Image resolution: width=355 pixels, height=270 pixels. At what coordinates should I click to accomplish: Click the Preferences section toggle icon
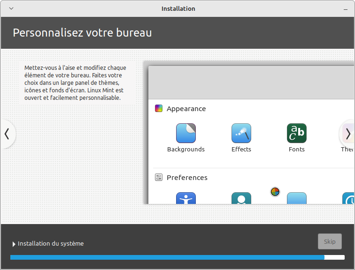pos(159,178)
